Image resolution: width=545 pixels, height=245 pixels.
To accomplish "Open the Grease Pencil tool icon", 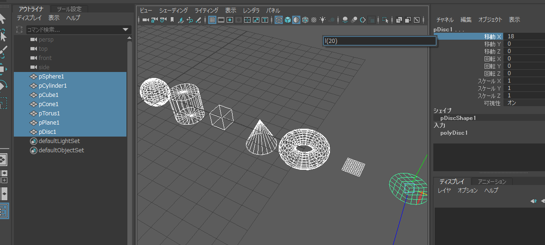I will tap(198, 20).
